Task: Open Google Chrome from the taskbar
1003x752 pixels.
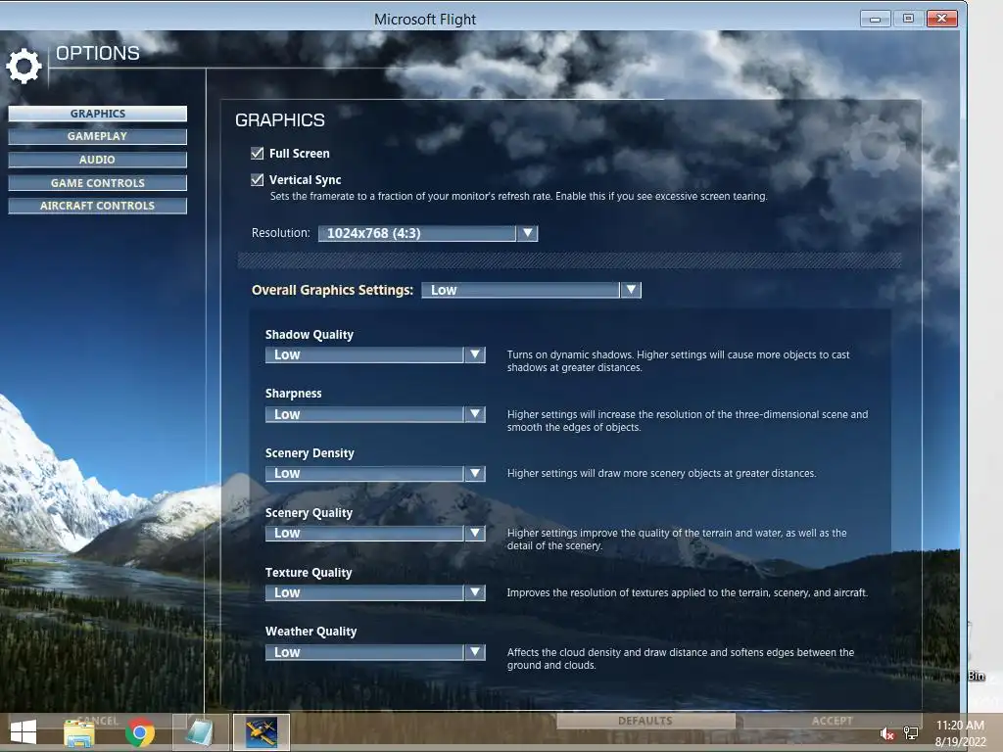Action: point(140,732)
